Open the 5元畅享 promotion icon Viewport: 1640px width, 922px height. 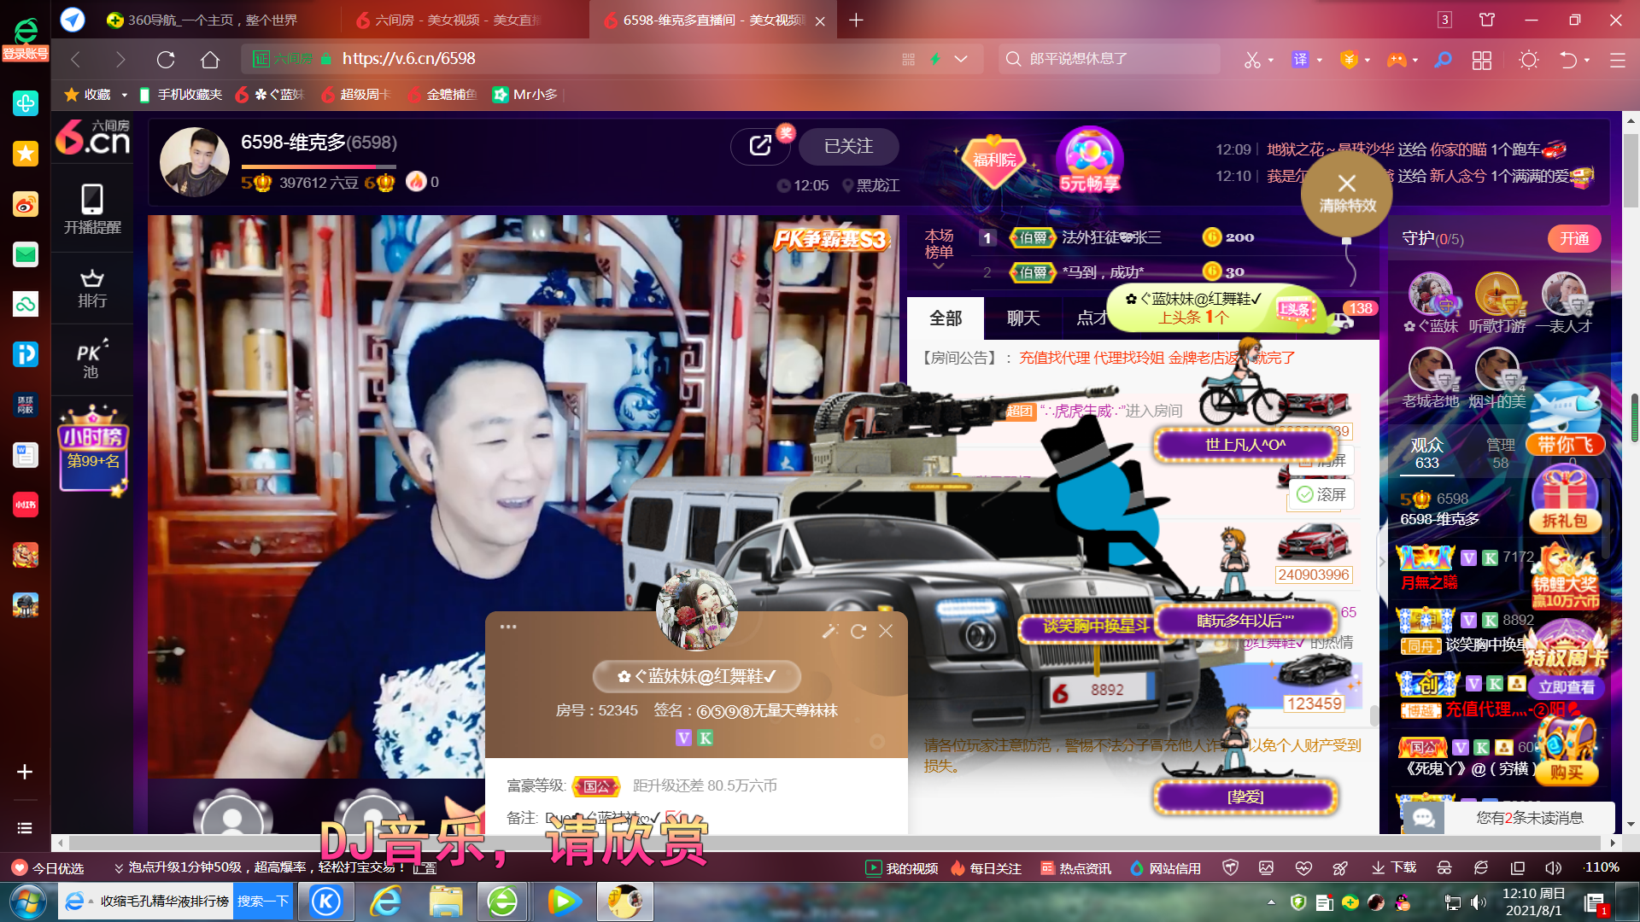(x=1089, y=160)
